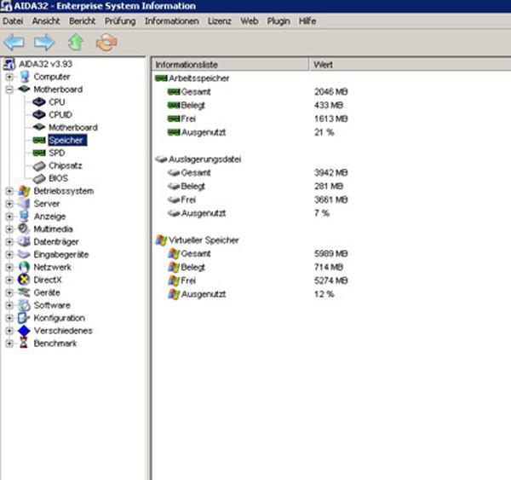Refresh using the orange circular arrows icon
Image resolution: width=511 pixels, height=480 pixels.
(106, 43)
